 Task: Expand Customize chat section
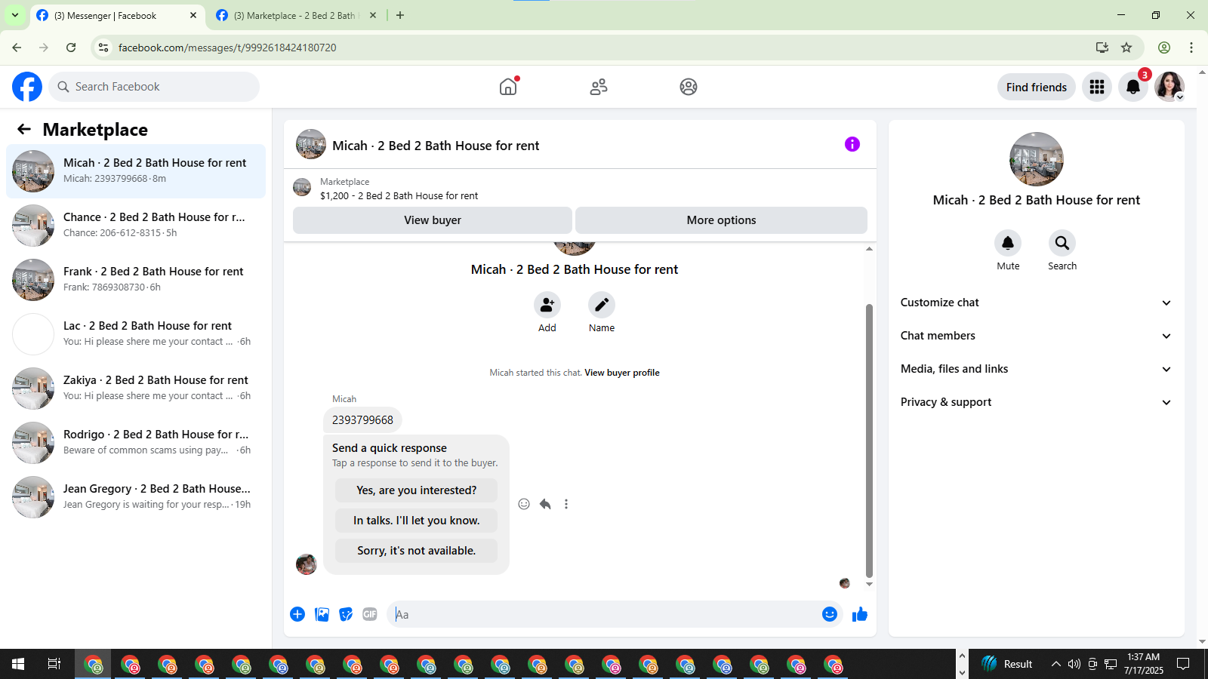[x=1037, y=303]
